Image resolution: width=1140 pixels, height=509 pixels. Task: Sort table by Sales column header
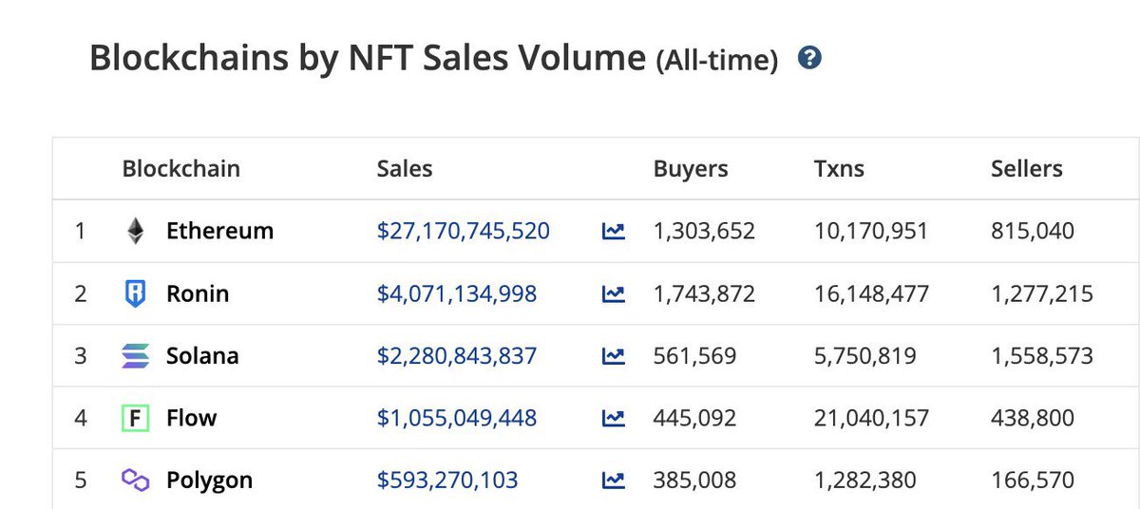[x=405, y=169]
